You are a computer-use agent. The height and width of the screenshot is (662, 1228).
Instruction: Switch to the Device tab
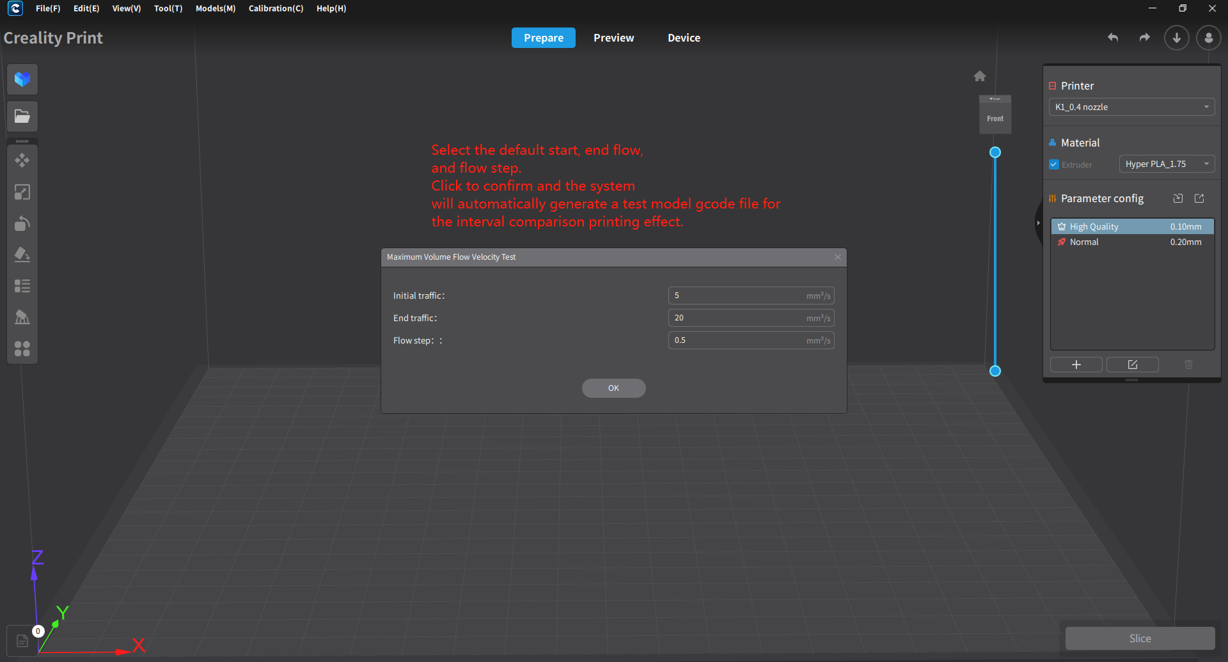684,38
